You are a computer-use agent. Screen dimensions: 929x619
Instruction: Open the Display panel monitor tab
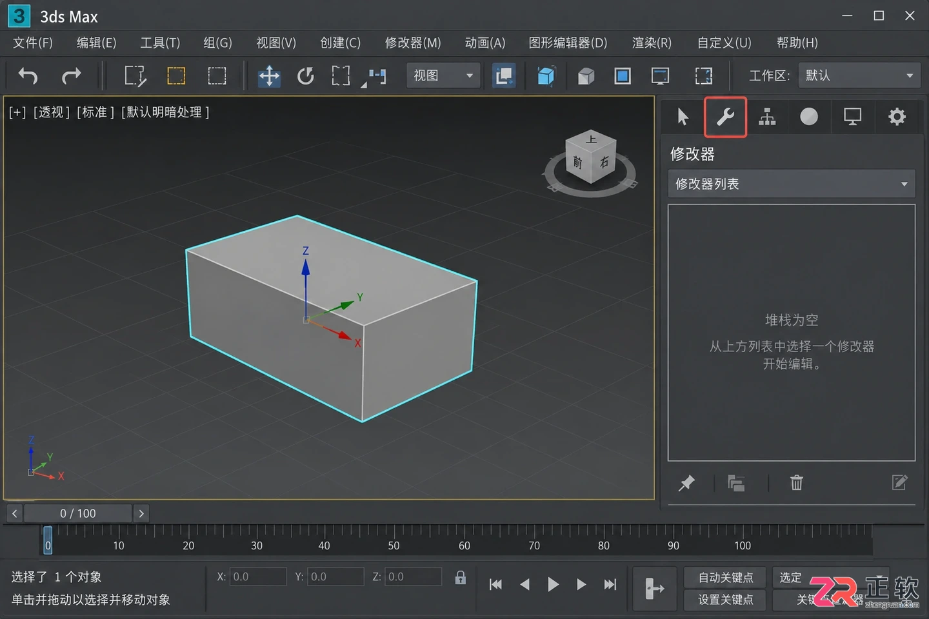852,117
